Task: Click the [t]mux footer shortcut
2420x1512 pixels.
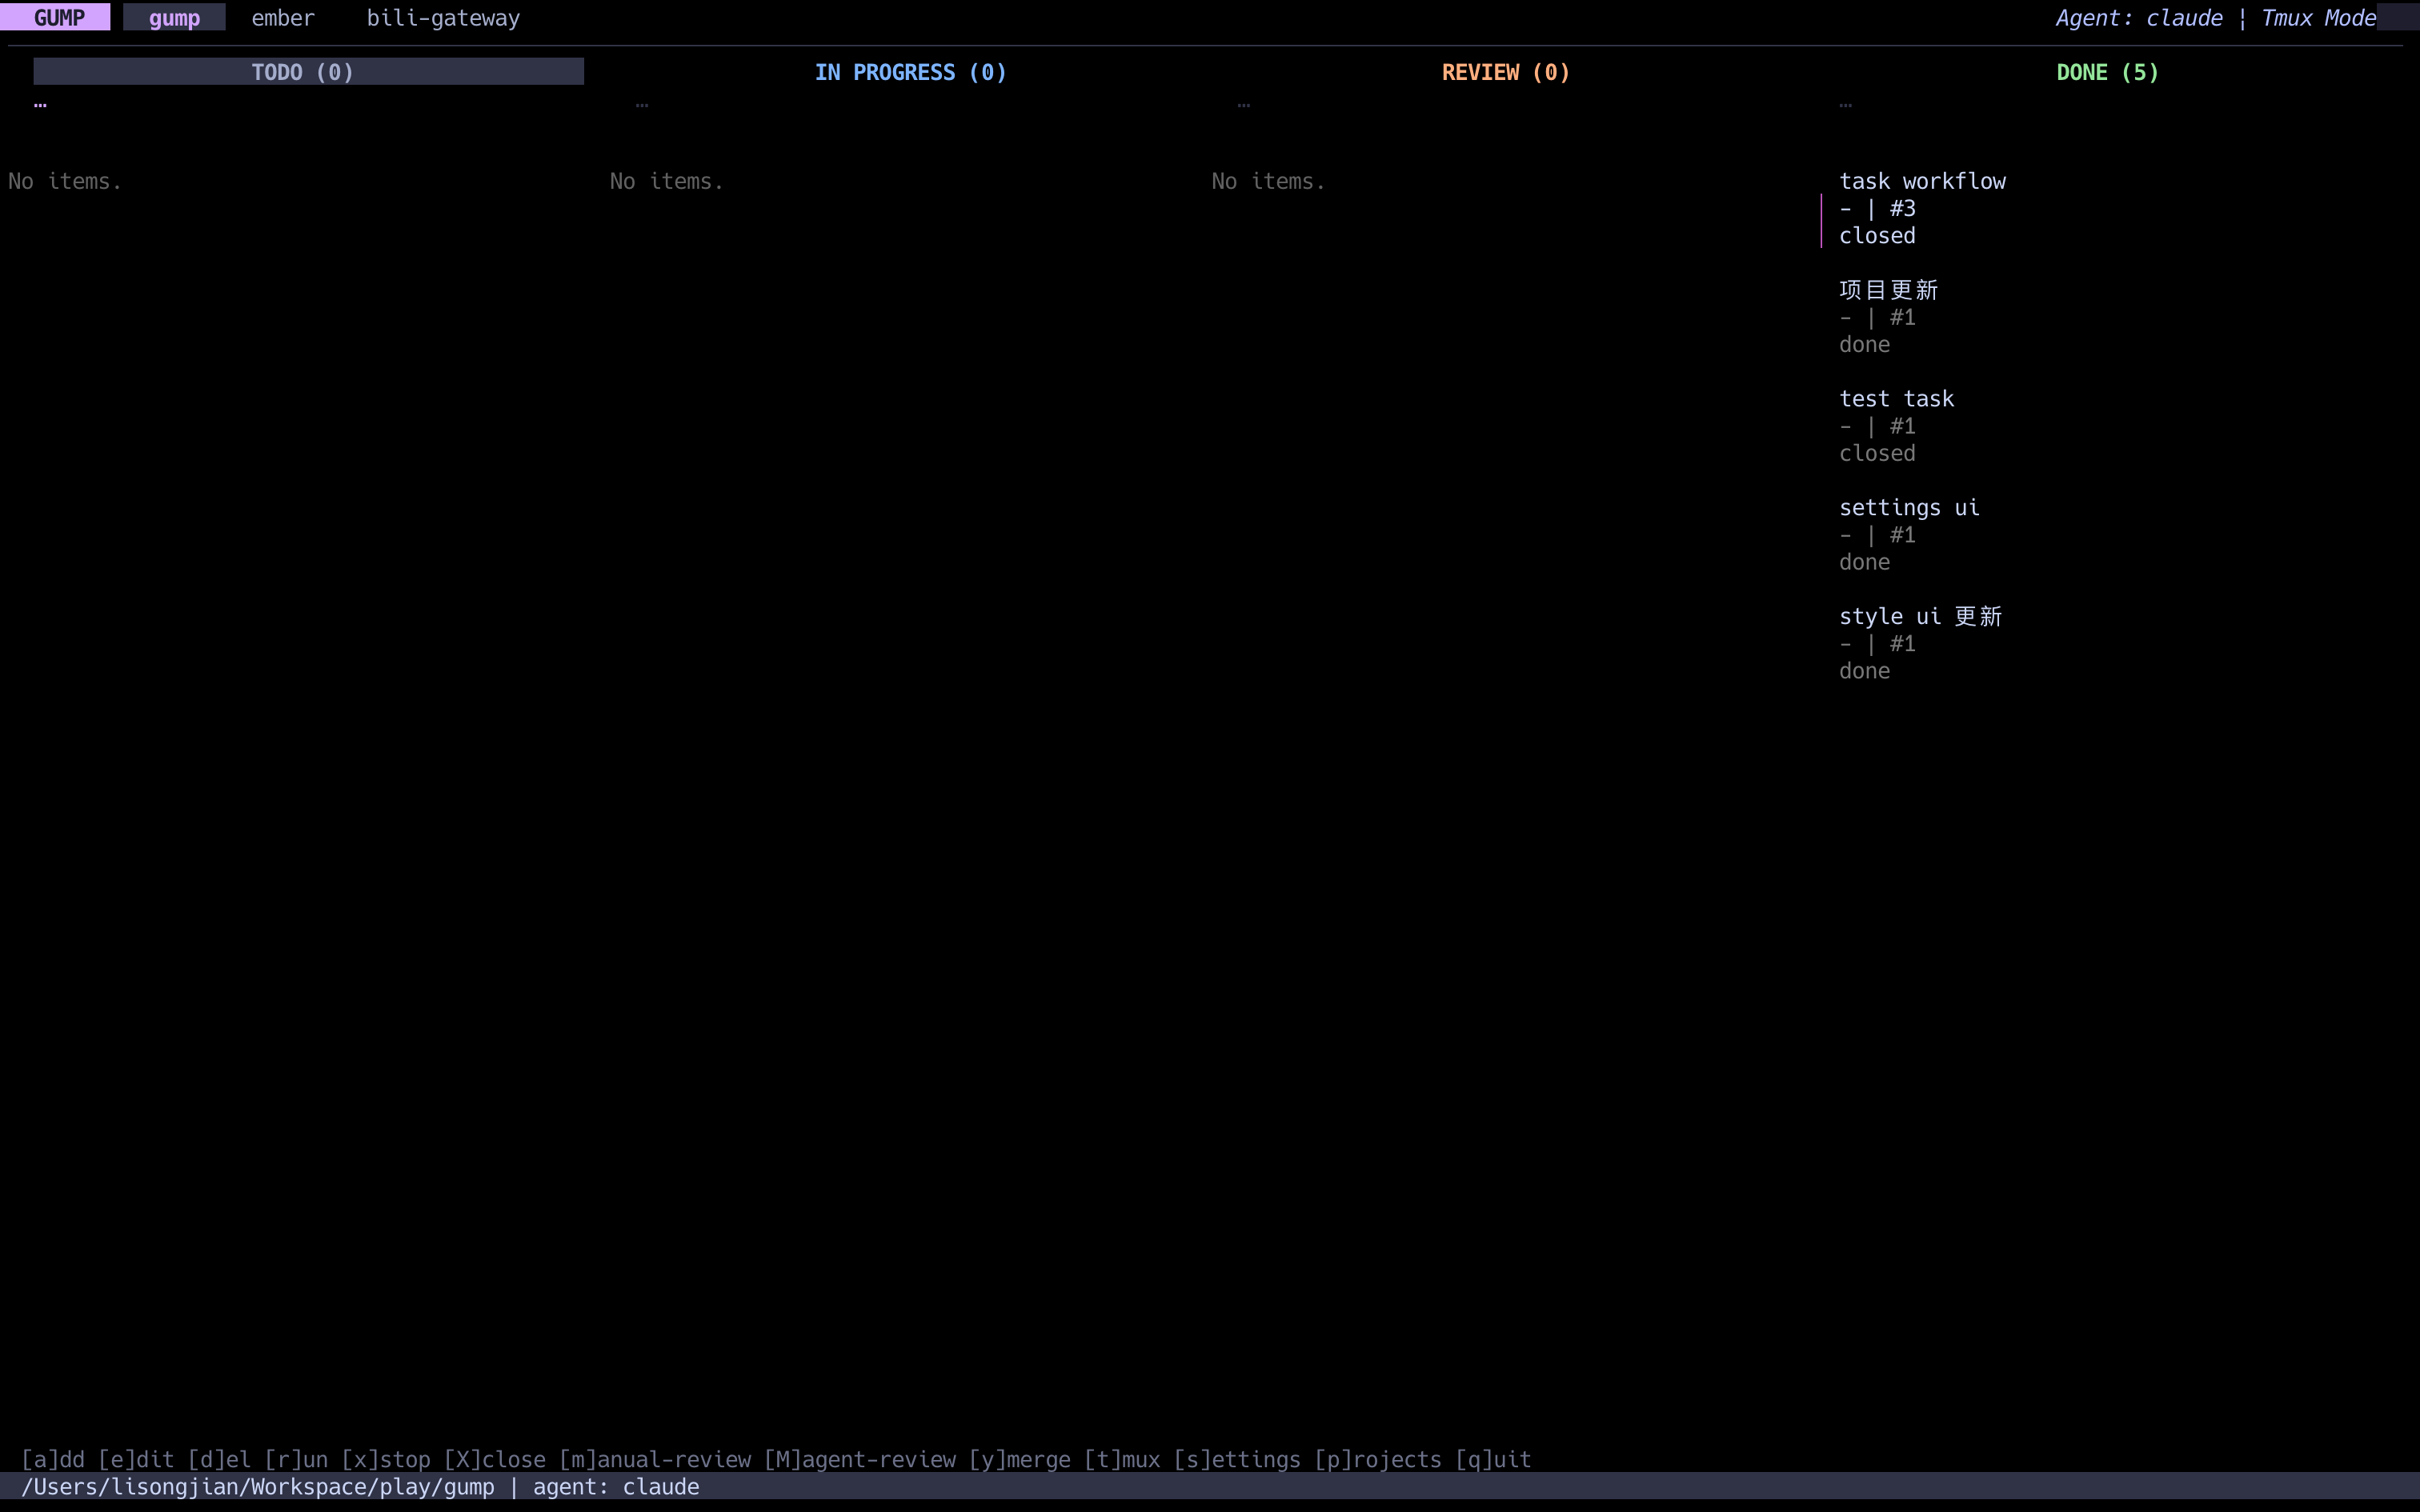Action: (x=1122, y=1459)
